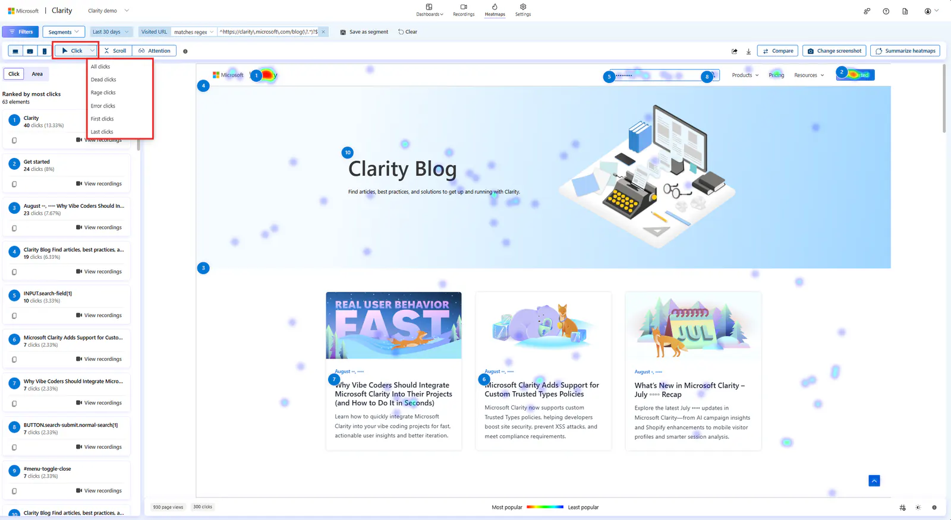Select the Area tab in side panel
The image size is (951, 520).
click(37, 74)
